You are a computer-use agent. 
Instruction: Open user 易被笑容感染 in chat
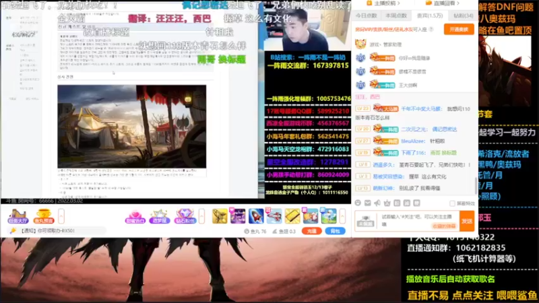click(388, 176)
